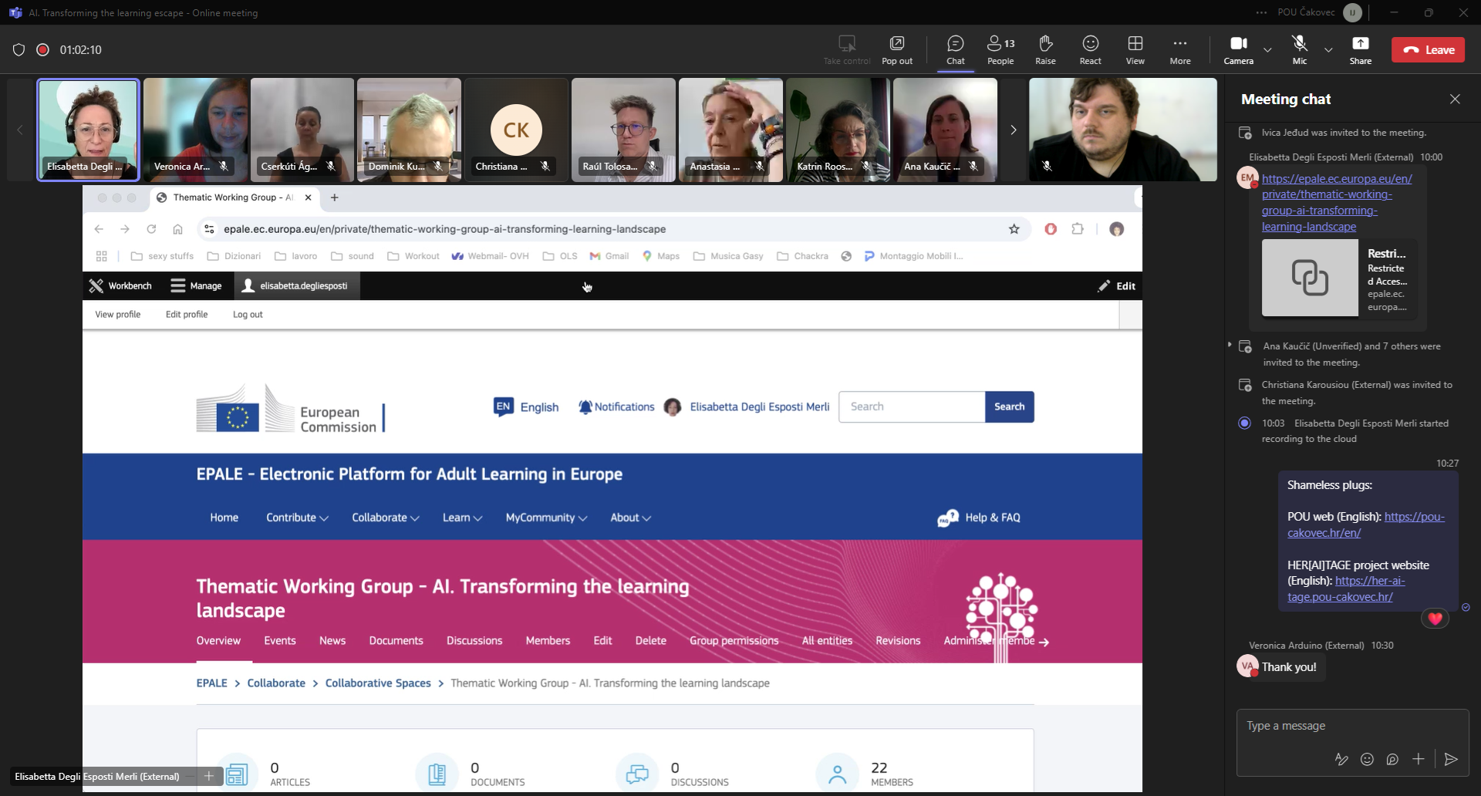
Task: Show next participants with right arrow
Action: (x=1013, y=130)
